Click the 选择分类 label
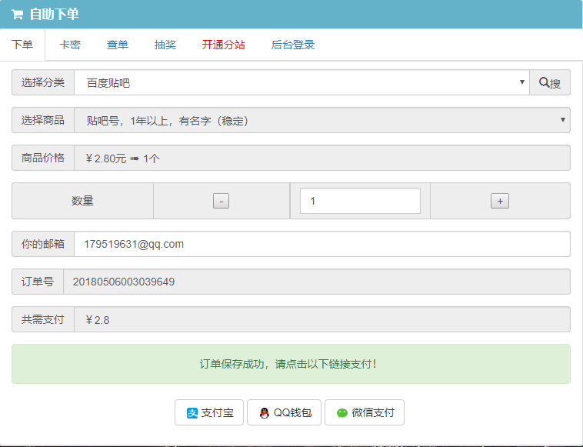The width and height of the screenshot is (583, 447). point(43,82)
